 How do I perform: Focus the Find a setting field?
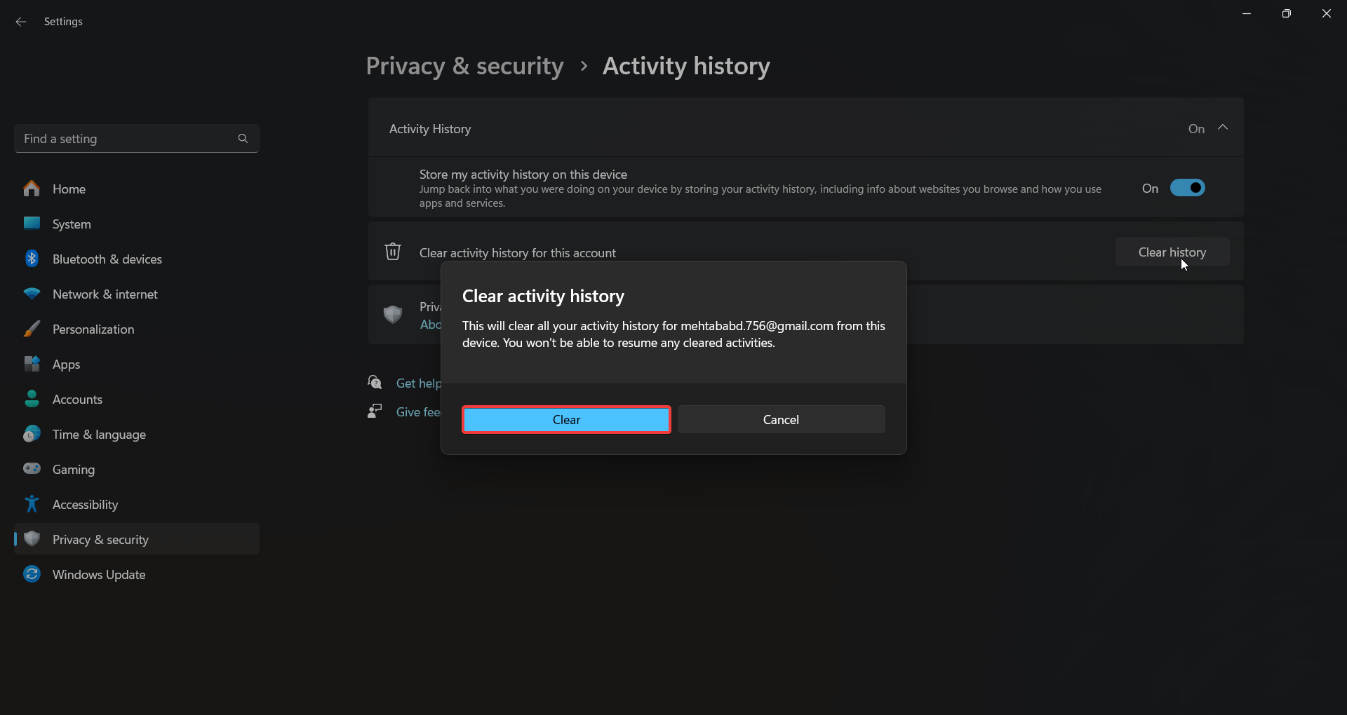point(137,139)
